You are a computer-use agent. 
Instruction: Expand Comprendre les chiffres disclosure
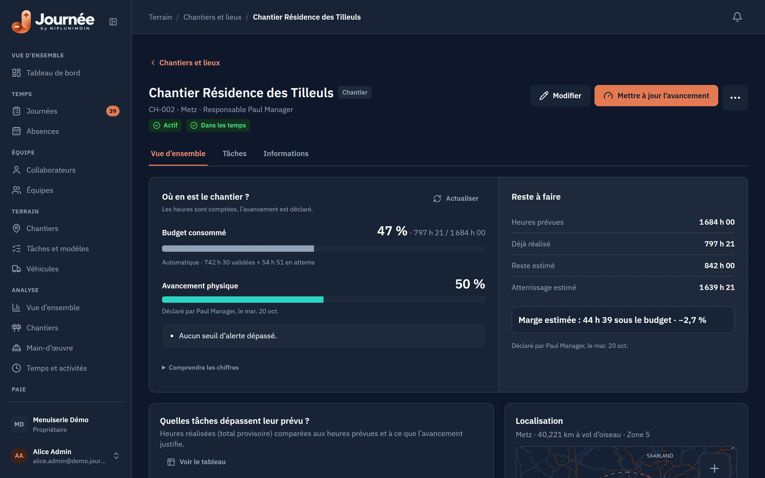pyautogui.click(x=201, y=367)
